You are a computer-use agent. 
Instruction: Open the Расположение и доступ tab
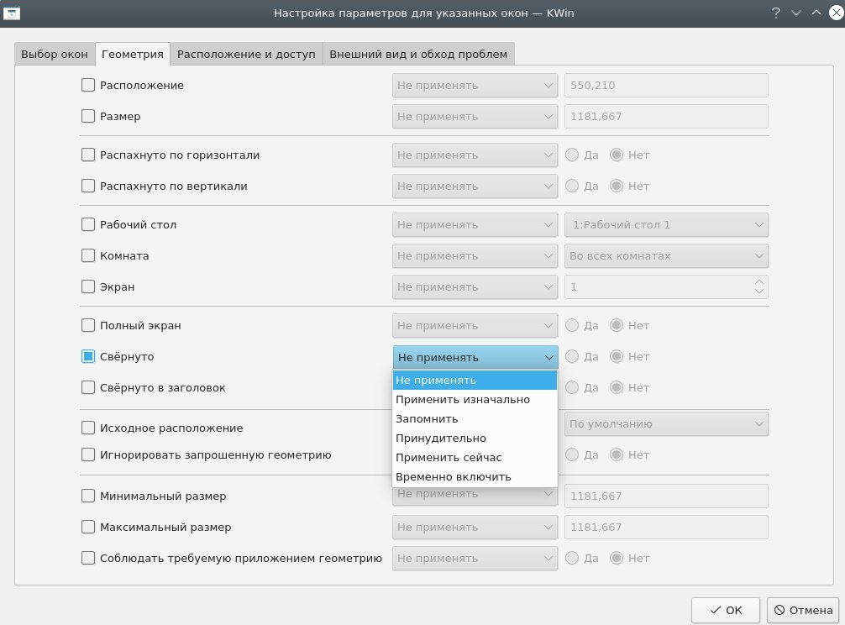coord(246,54)
